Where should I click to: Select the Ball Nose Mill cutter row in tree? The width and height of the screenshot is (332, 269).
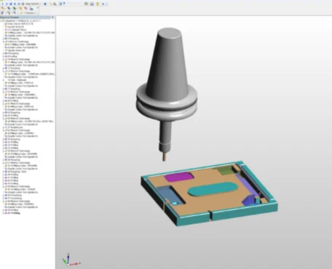coord(31,121)
